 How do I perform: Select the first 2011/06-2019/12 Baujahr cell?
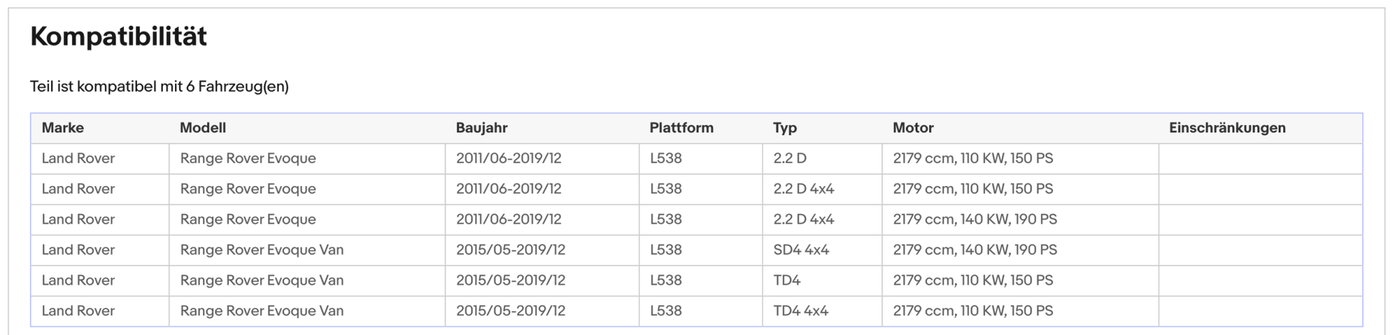click(x=509, y=158)
